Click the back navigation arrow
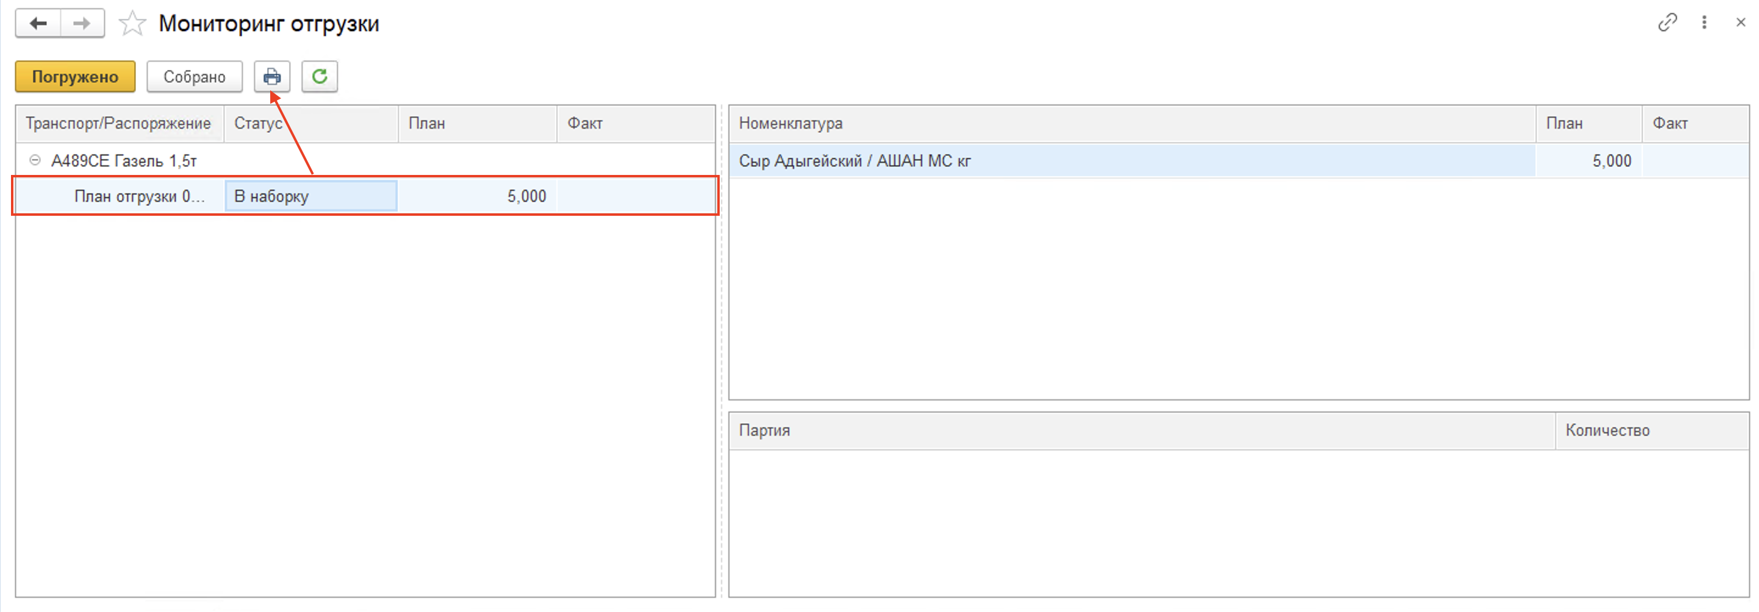Image resolution: width=1759 pixels, height=612 pixels. point(38,23)
